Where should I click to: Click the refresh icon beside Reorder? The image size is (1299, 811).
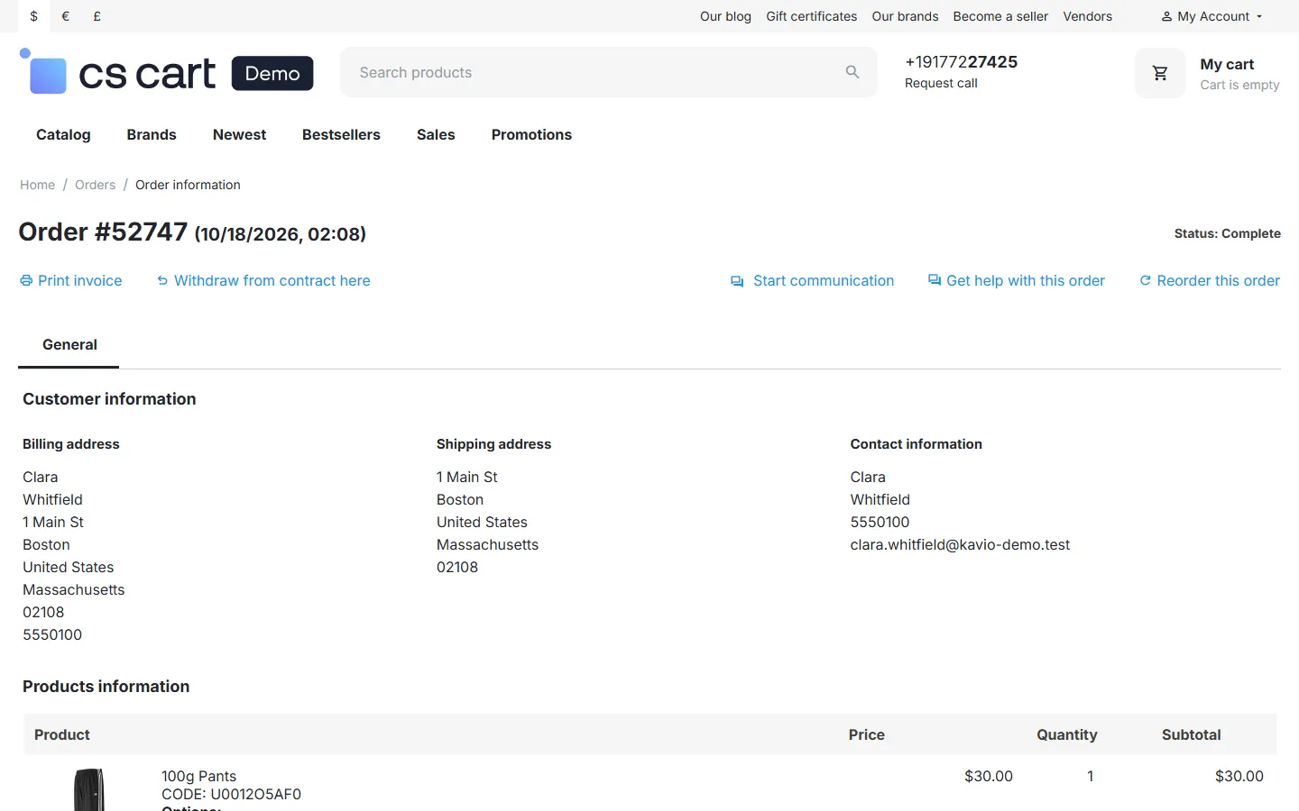[x=1145, y=281]
